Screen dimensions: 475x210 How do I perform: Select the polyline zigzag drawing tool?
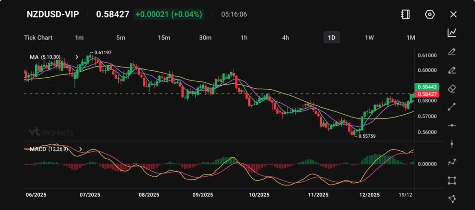tap(452, 162)
